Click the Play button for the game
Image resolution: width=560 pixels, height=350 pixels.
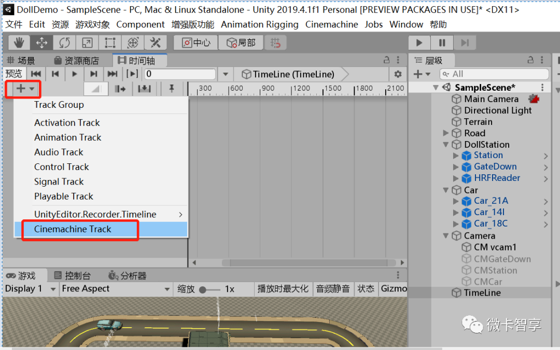(419, 43)
